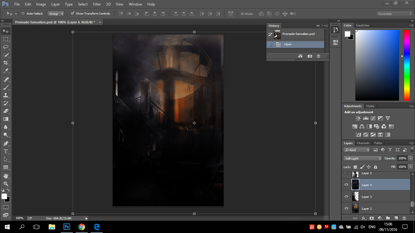The height and width of the screenshot is (233, 415).
Task: Select the Rectangle shape tool
Action: pyautogui.click(x=6, y=167)
